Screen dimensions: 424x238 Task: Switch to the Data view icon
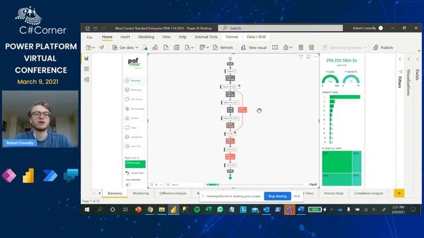tap(87, 69)
